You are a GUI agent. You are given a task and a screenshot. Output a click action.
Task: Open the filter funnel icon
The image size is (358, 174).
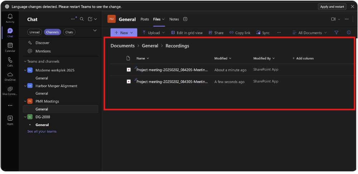pos(336,33)
